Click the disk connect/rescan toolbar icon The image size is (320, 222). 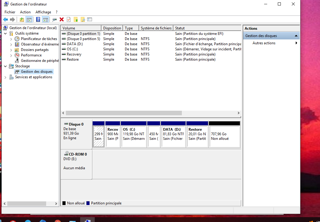[54, 20]
